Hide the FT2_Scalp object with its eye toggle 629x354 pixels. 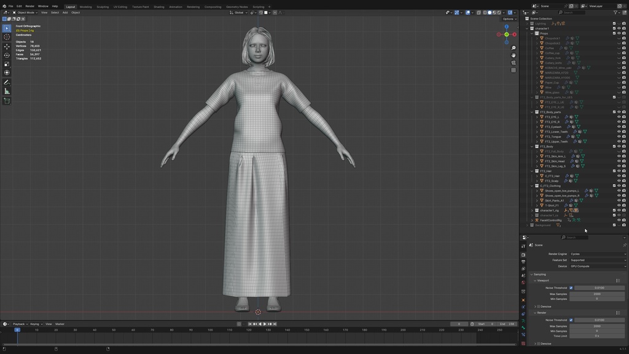tap(619, 181)
